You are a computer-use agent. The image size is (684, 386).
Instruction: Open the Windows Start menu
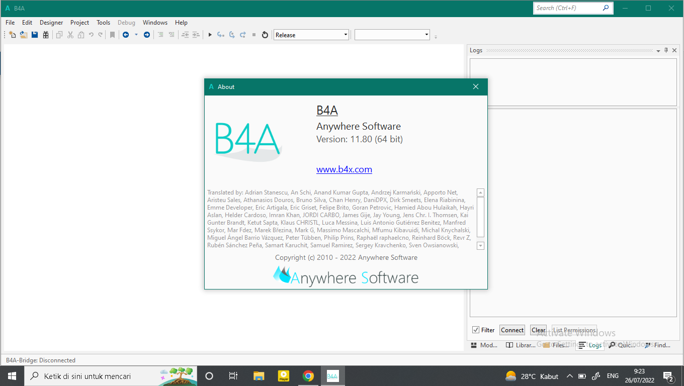pyautogui.click(x=12, y=376)
